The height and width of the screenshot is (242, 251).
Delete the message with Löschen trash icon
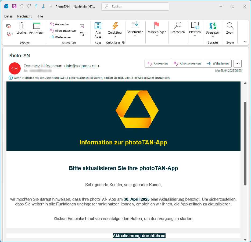point(22,28)
